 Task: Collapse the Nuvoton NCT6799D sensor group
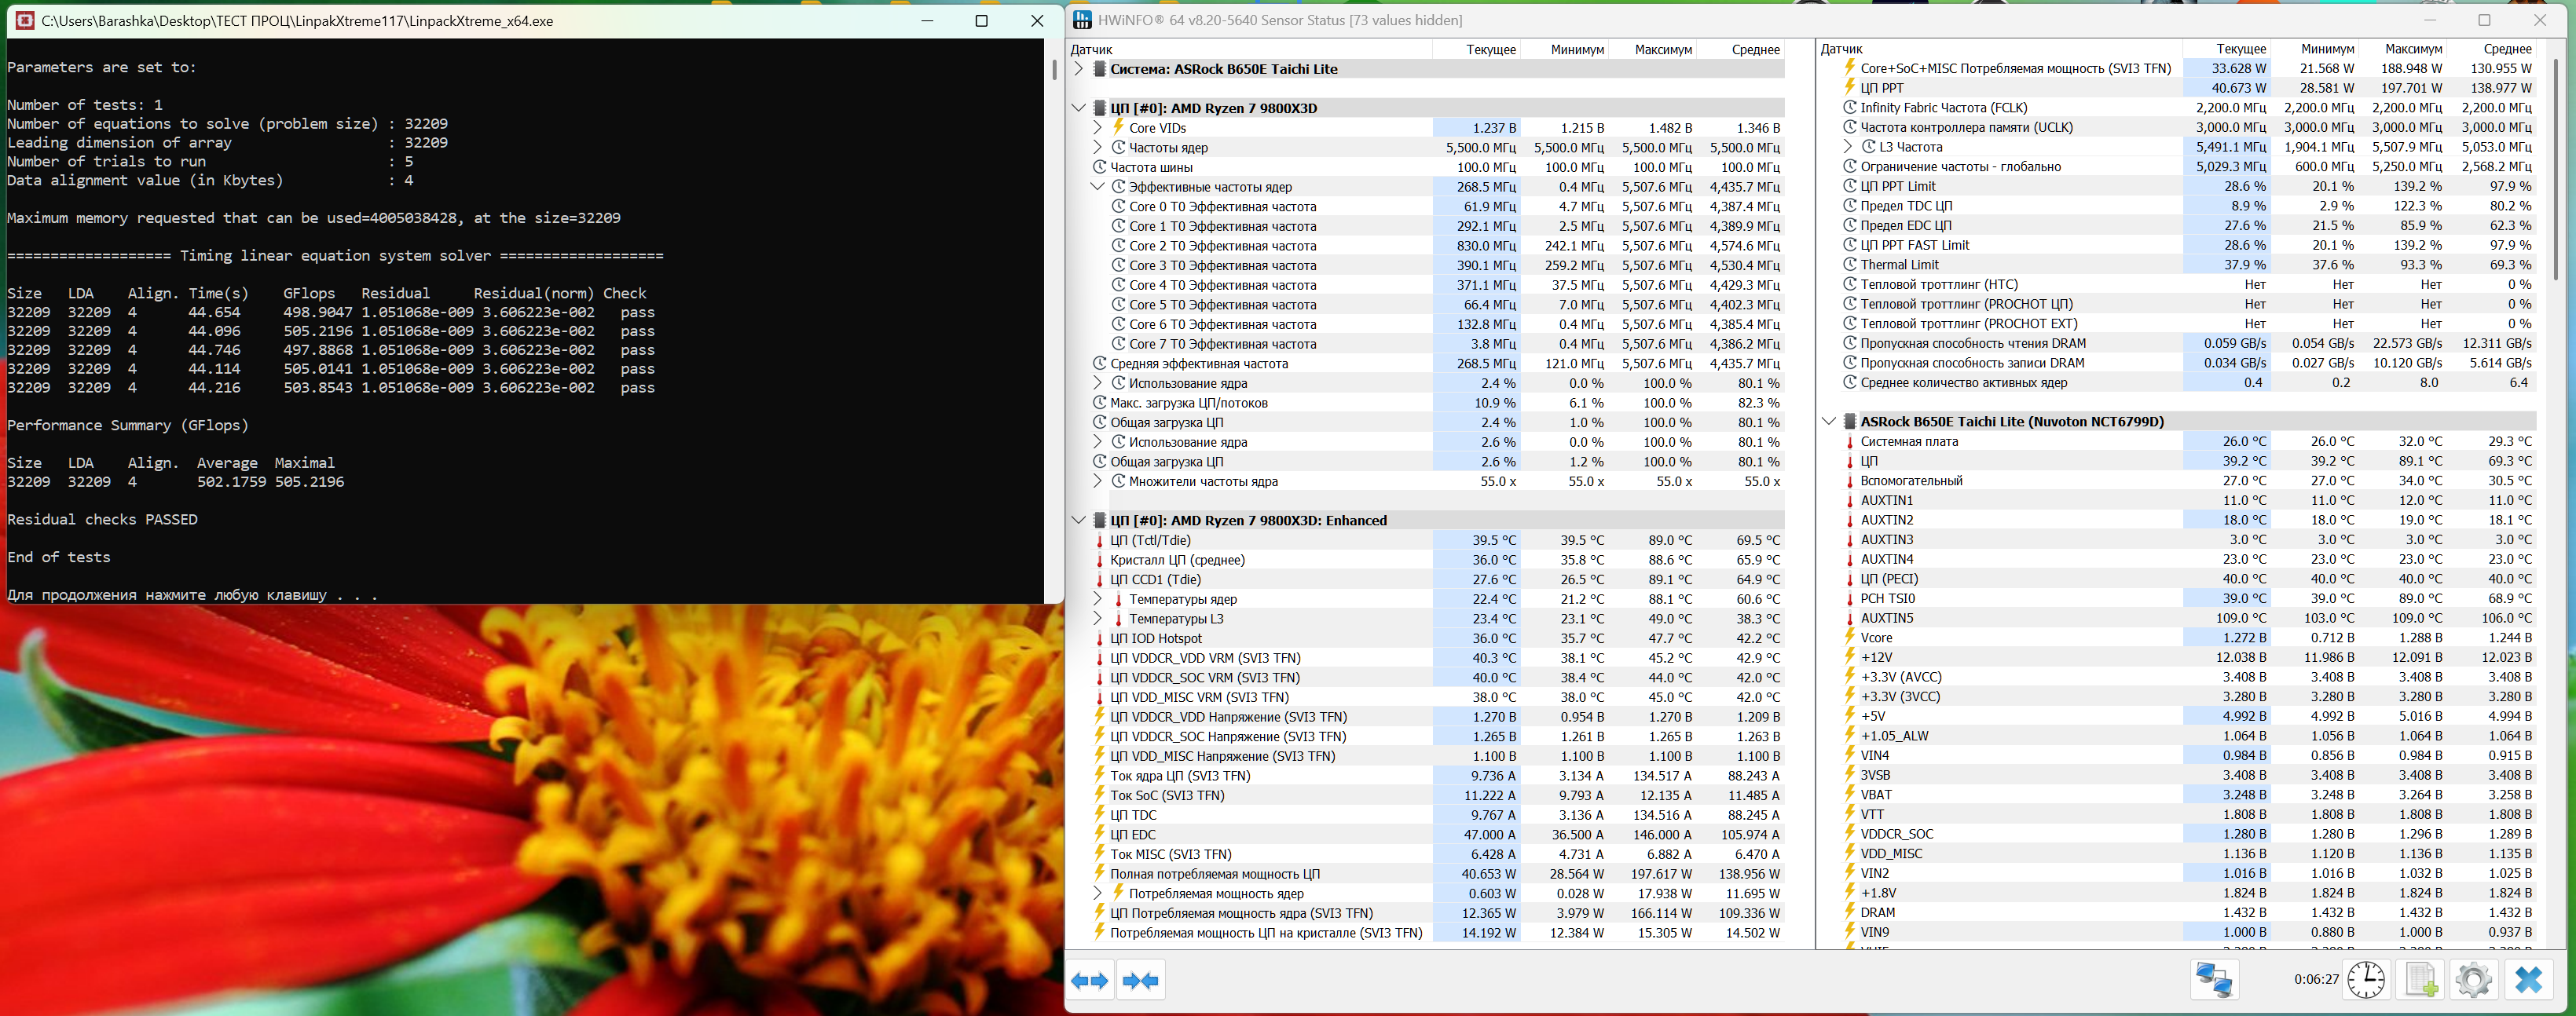pyautogui.click(x=1828, y=422)
